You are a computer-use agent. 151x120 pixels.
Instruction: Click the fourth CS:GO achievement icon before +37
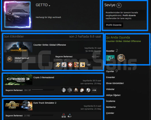point(76,65)
